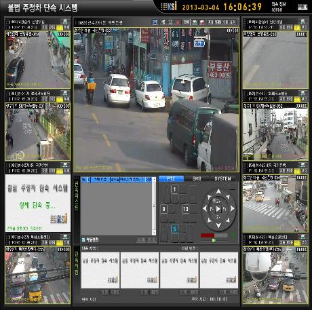The image size is (312, 310).
Task: Decrease focus with the F- control
Action: coord(212,209)
